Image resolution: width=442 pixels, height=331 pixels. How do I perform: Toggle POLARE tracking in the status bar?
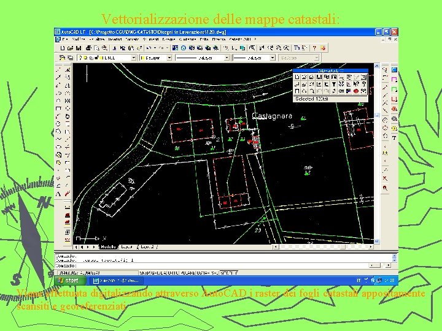[187, 273]
